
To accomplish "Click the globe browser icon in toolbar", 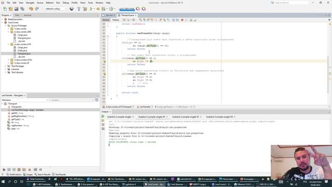I will (x=72, y=9).
